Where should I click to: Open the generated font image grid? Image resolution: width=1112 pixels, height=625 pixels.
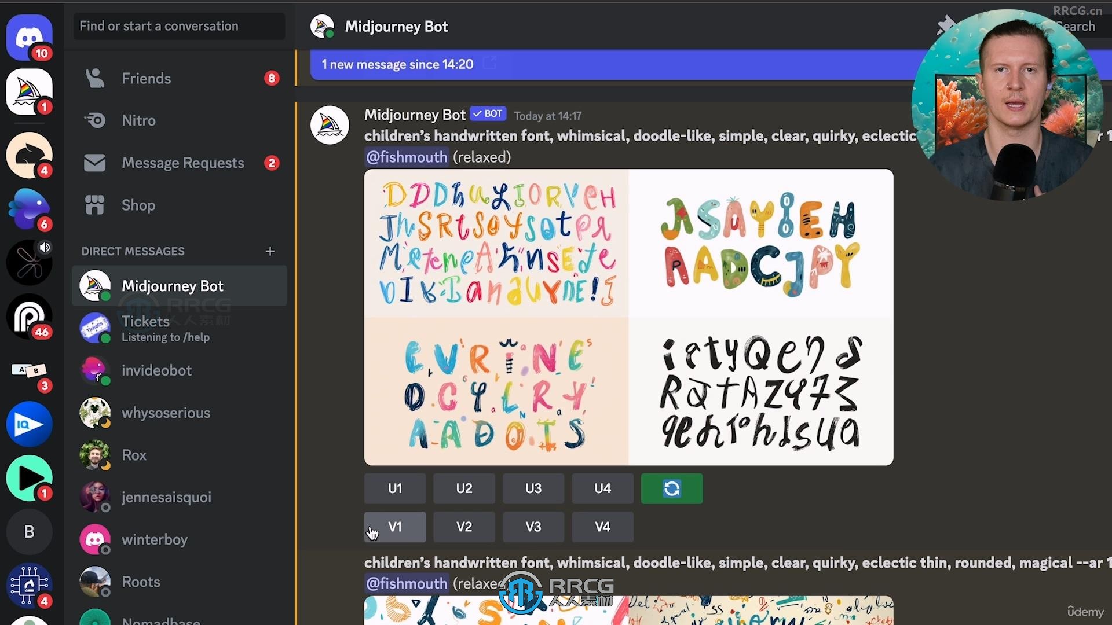(628, 317)
